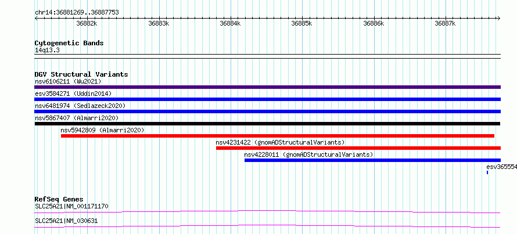Click the 36885k ruler tick label

tap(302, 23)
